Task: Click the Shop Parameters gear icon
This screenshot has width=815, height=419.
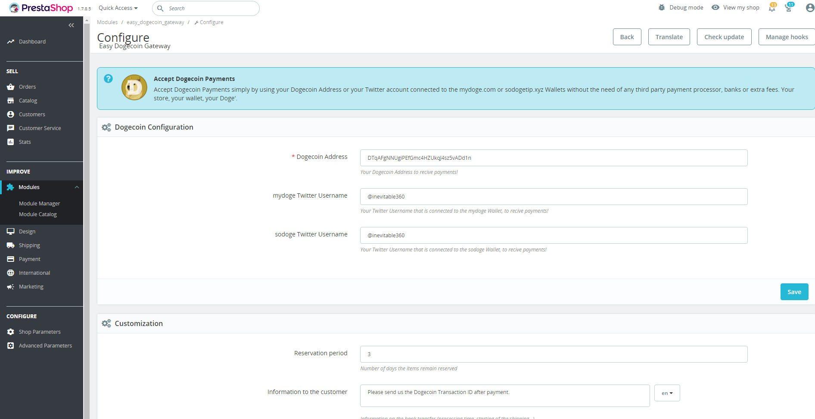Action: pyautogui.click(x=11, y=332)
